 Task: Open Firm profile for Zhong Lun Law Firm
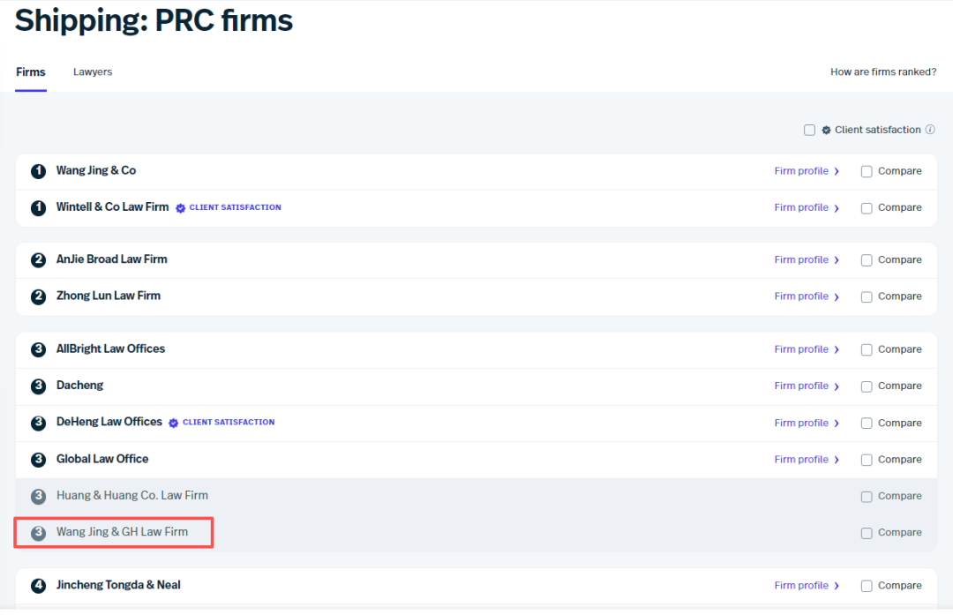pos(801,296)
